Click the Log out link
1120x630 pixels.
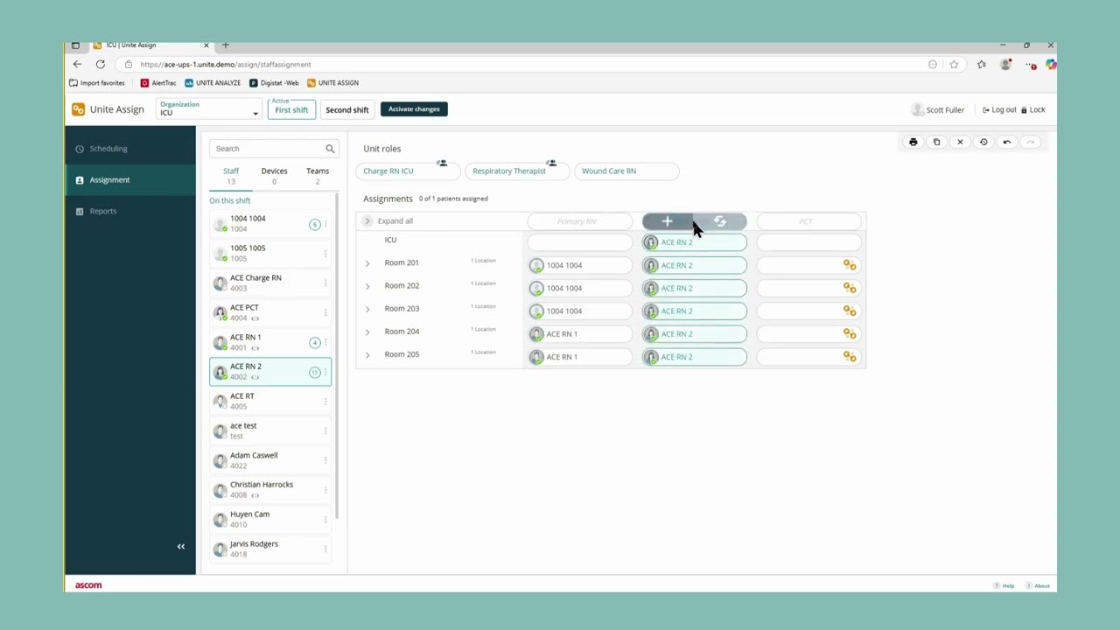(x=999, y=110)
